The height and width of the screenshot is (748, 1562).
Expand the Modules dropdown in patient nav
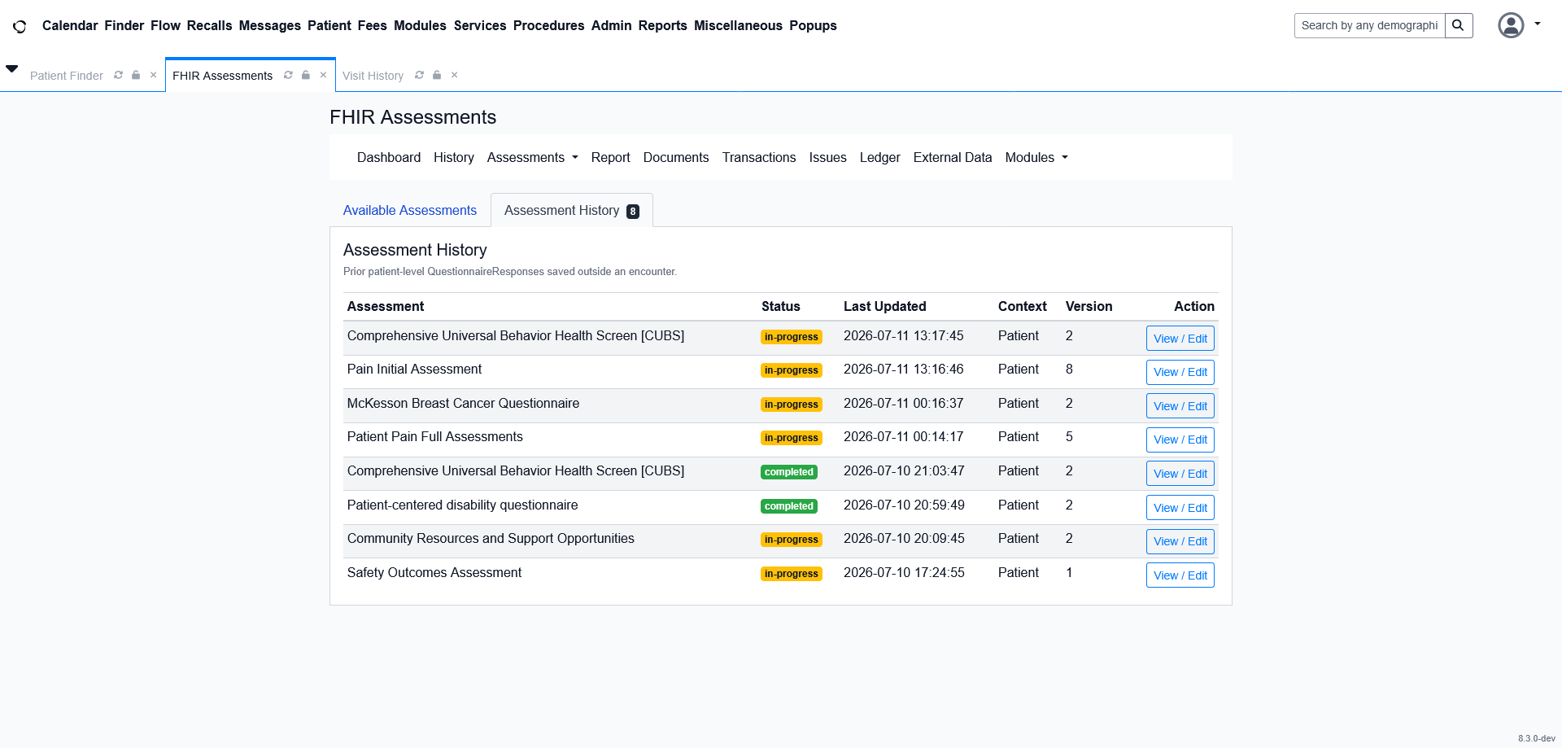tap(1036, 157)
